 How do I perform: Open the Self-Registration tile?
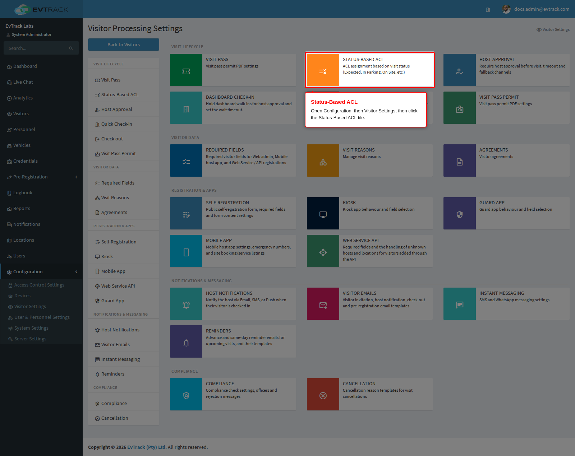(233, 213)
